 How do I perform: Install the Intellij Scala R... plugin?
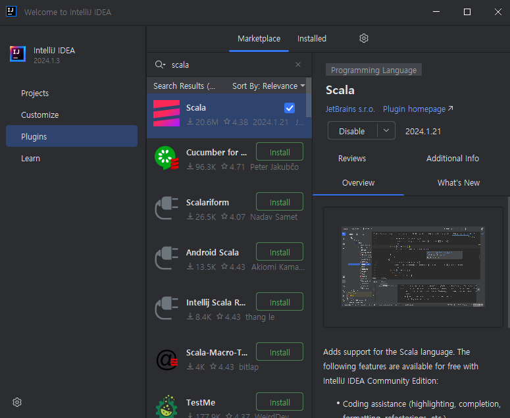click(280, 303)
